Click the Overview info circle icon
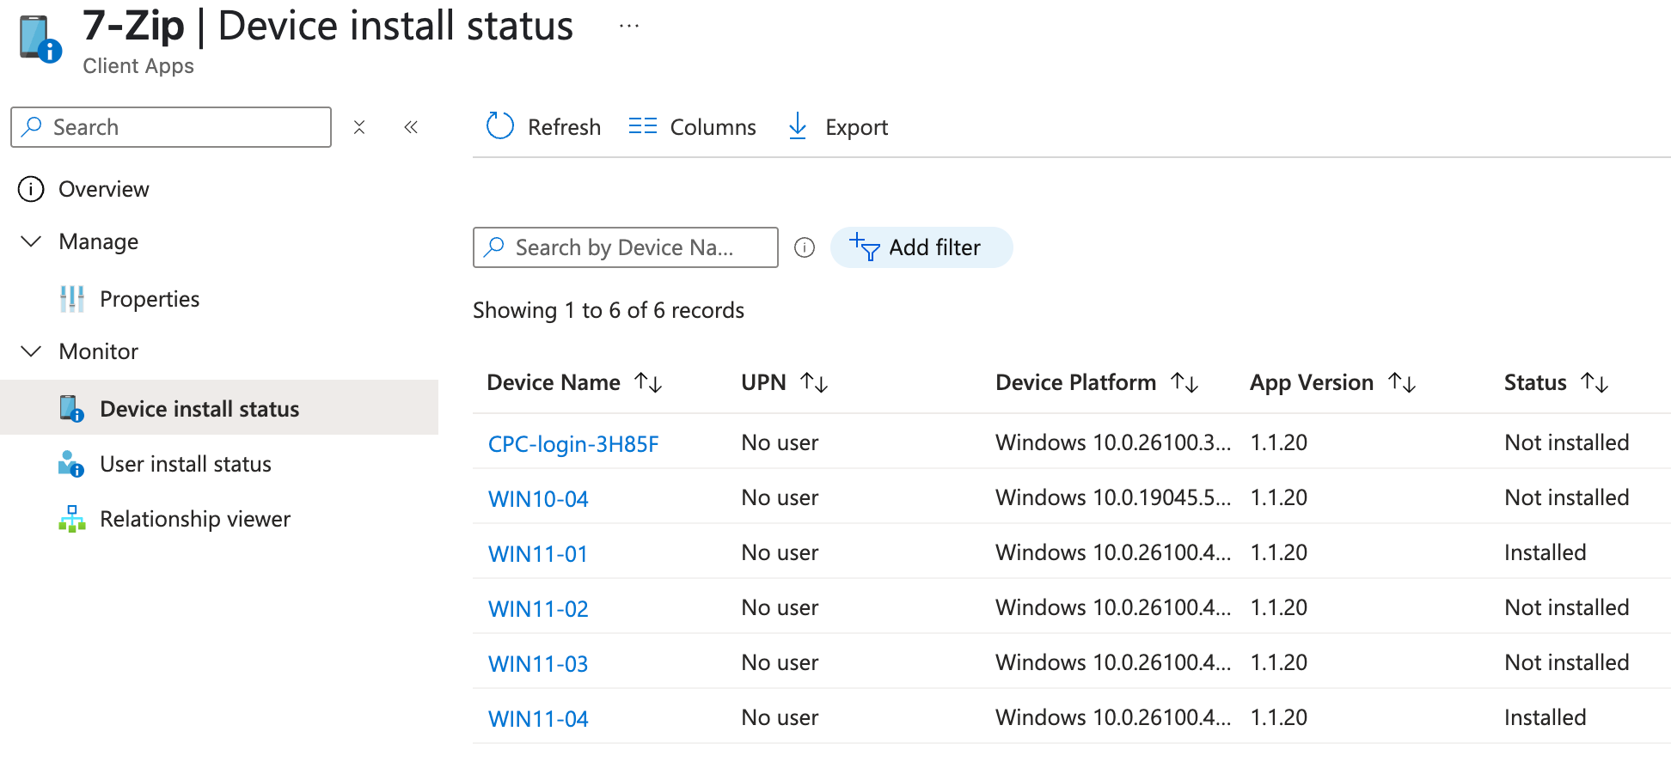The height and width of the screenshot is (768, 1671). tap(31, 189)
